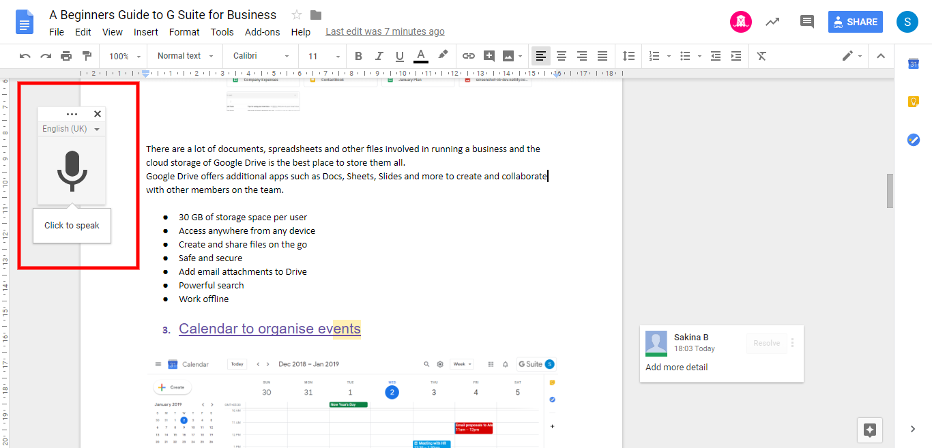Open the Insert menu
The image size is (932, 448).
point(146,32)
